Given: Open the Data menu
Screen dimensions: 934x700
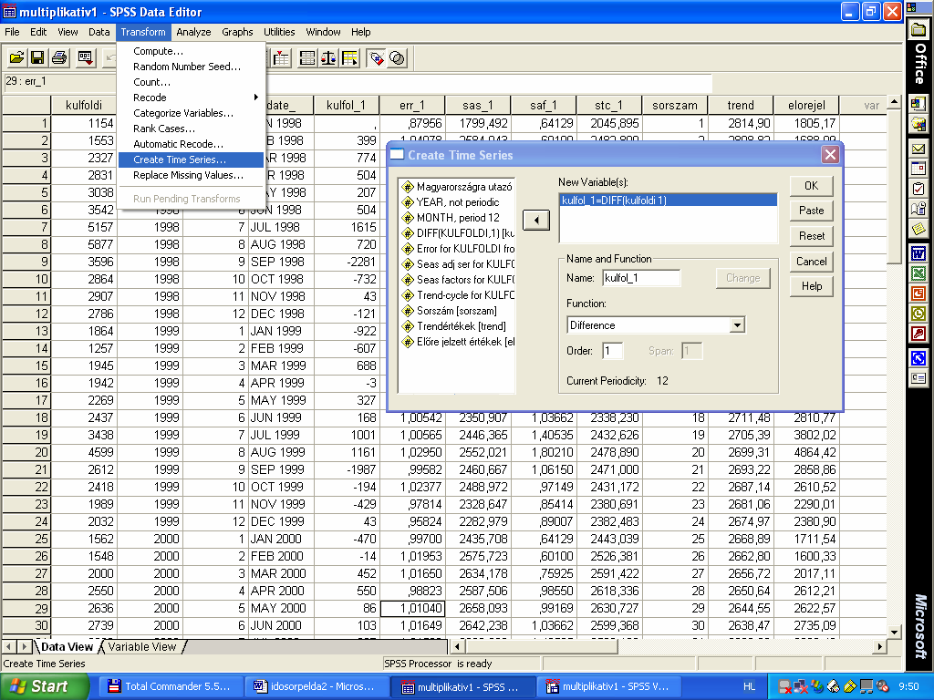Looking at the screenshot, I should point(99,32).
